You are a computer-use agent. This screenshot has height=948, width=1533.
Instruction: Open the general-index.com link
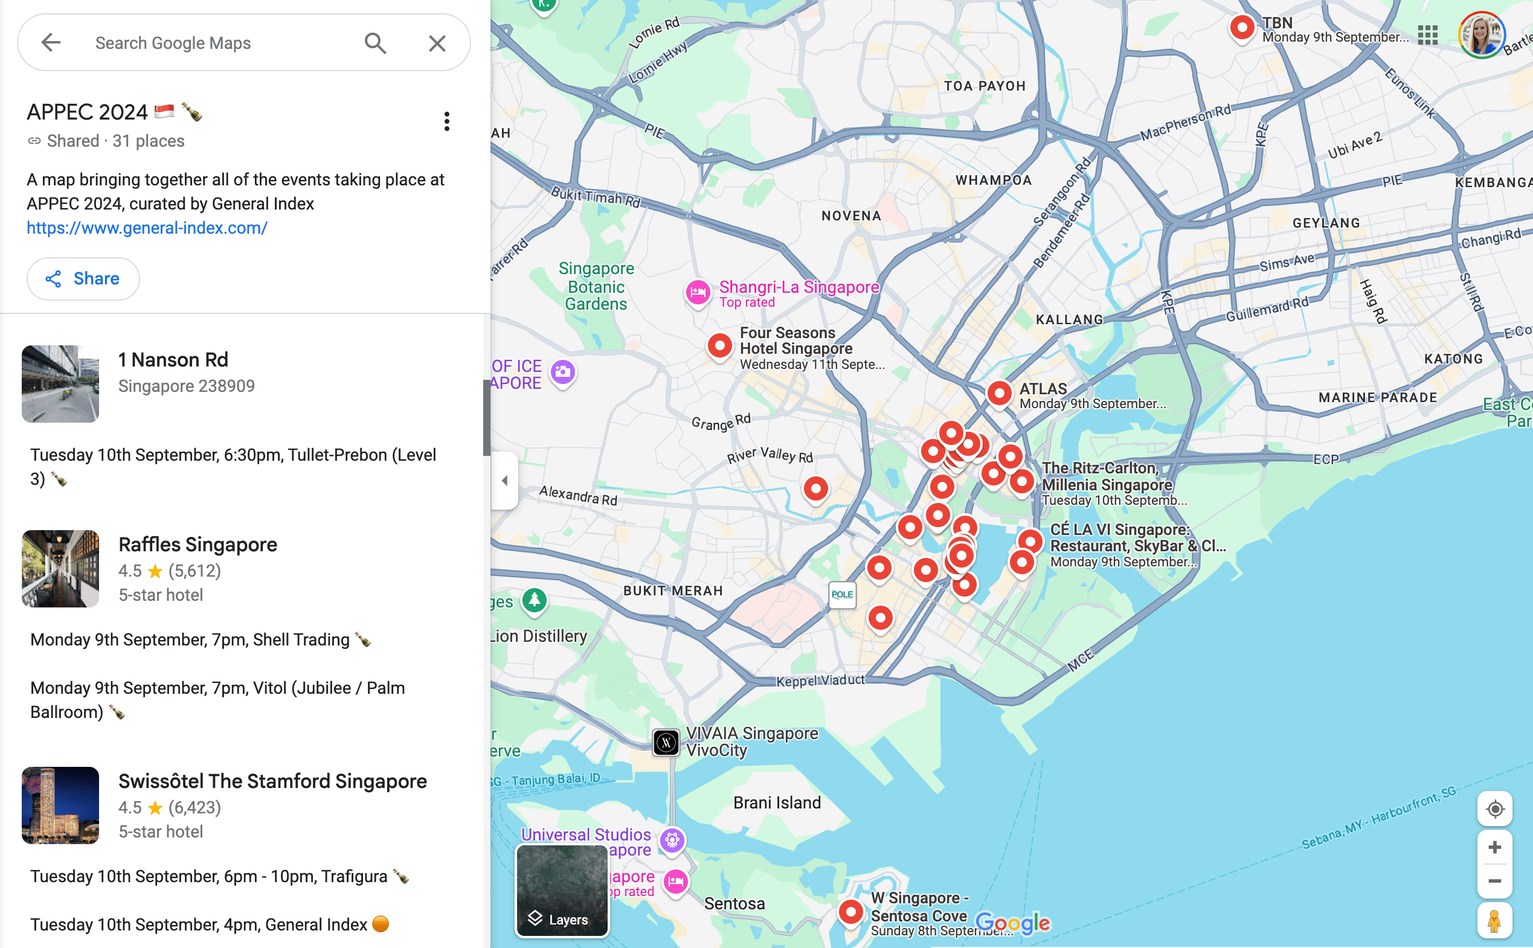pos(147,228)
